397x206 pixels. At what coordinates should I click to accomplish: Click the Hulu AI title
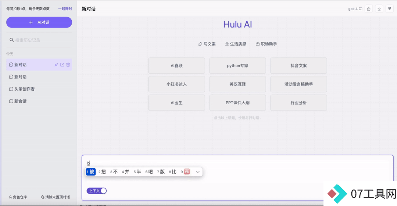click(237, 25)
